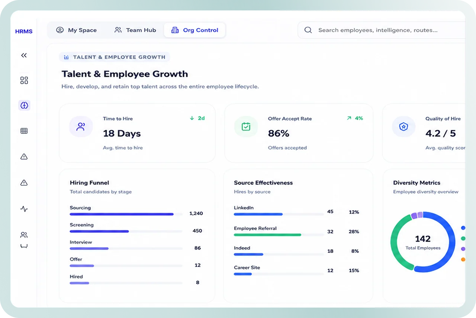Focus the Search employees input field
476x318 pixels.
(381, 30)
